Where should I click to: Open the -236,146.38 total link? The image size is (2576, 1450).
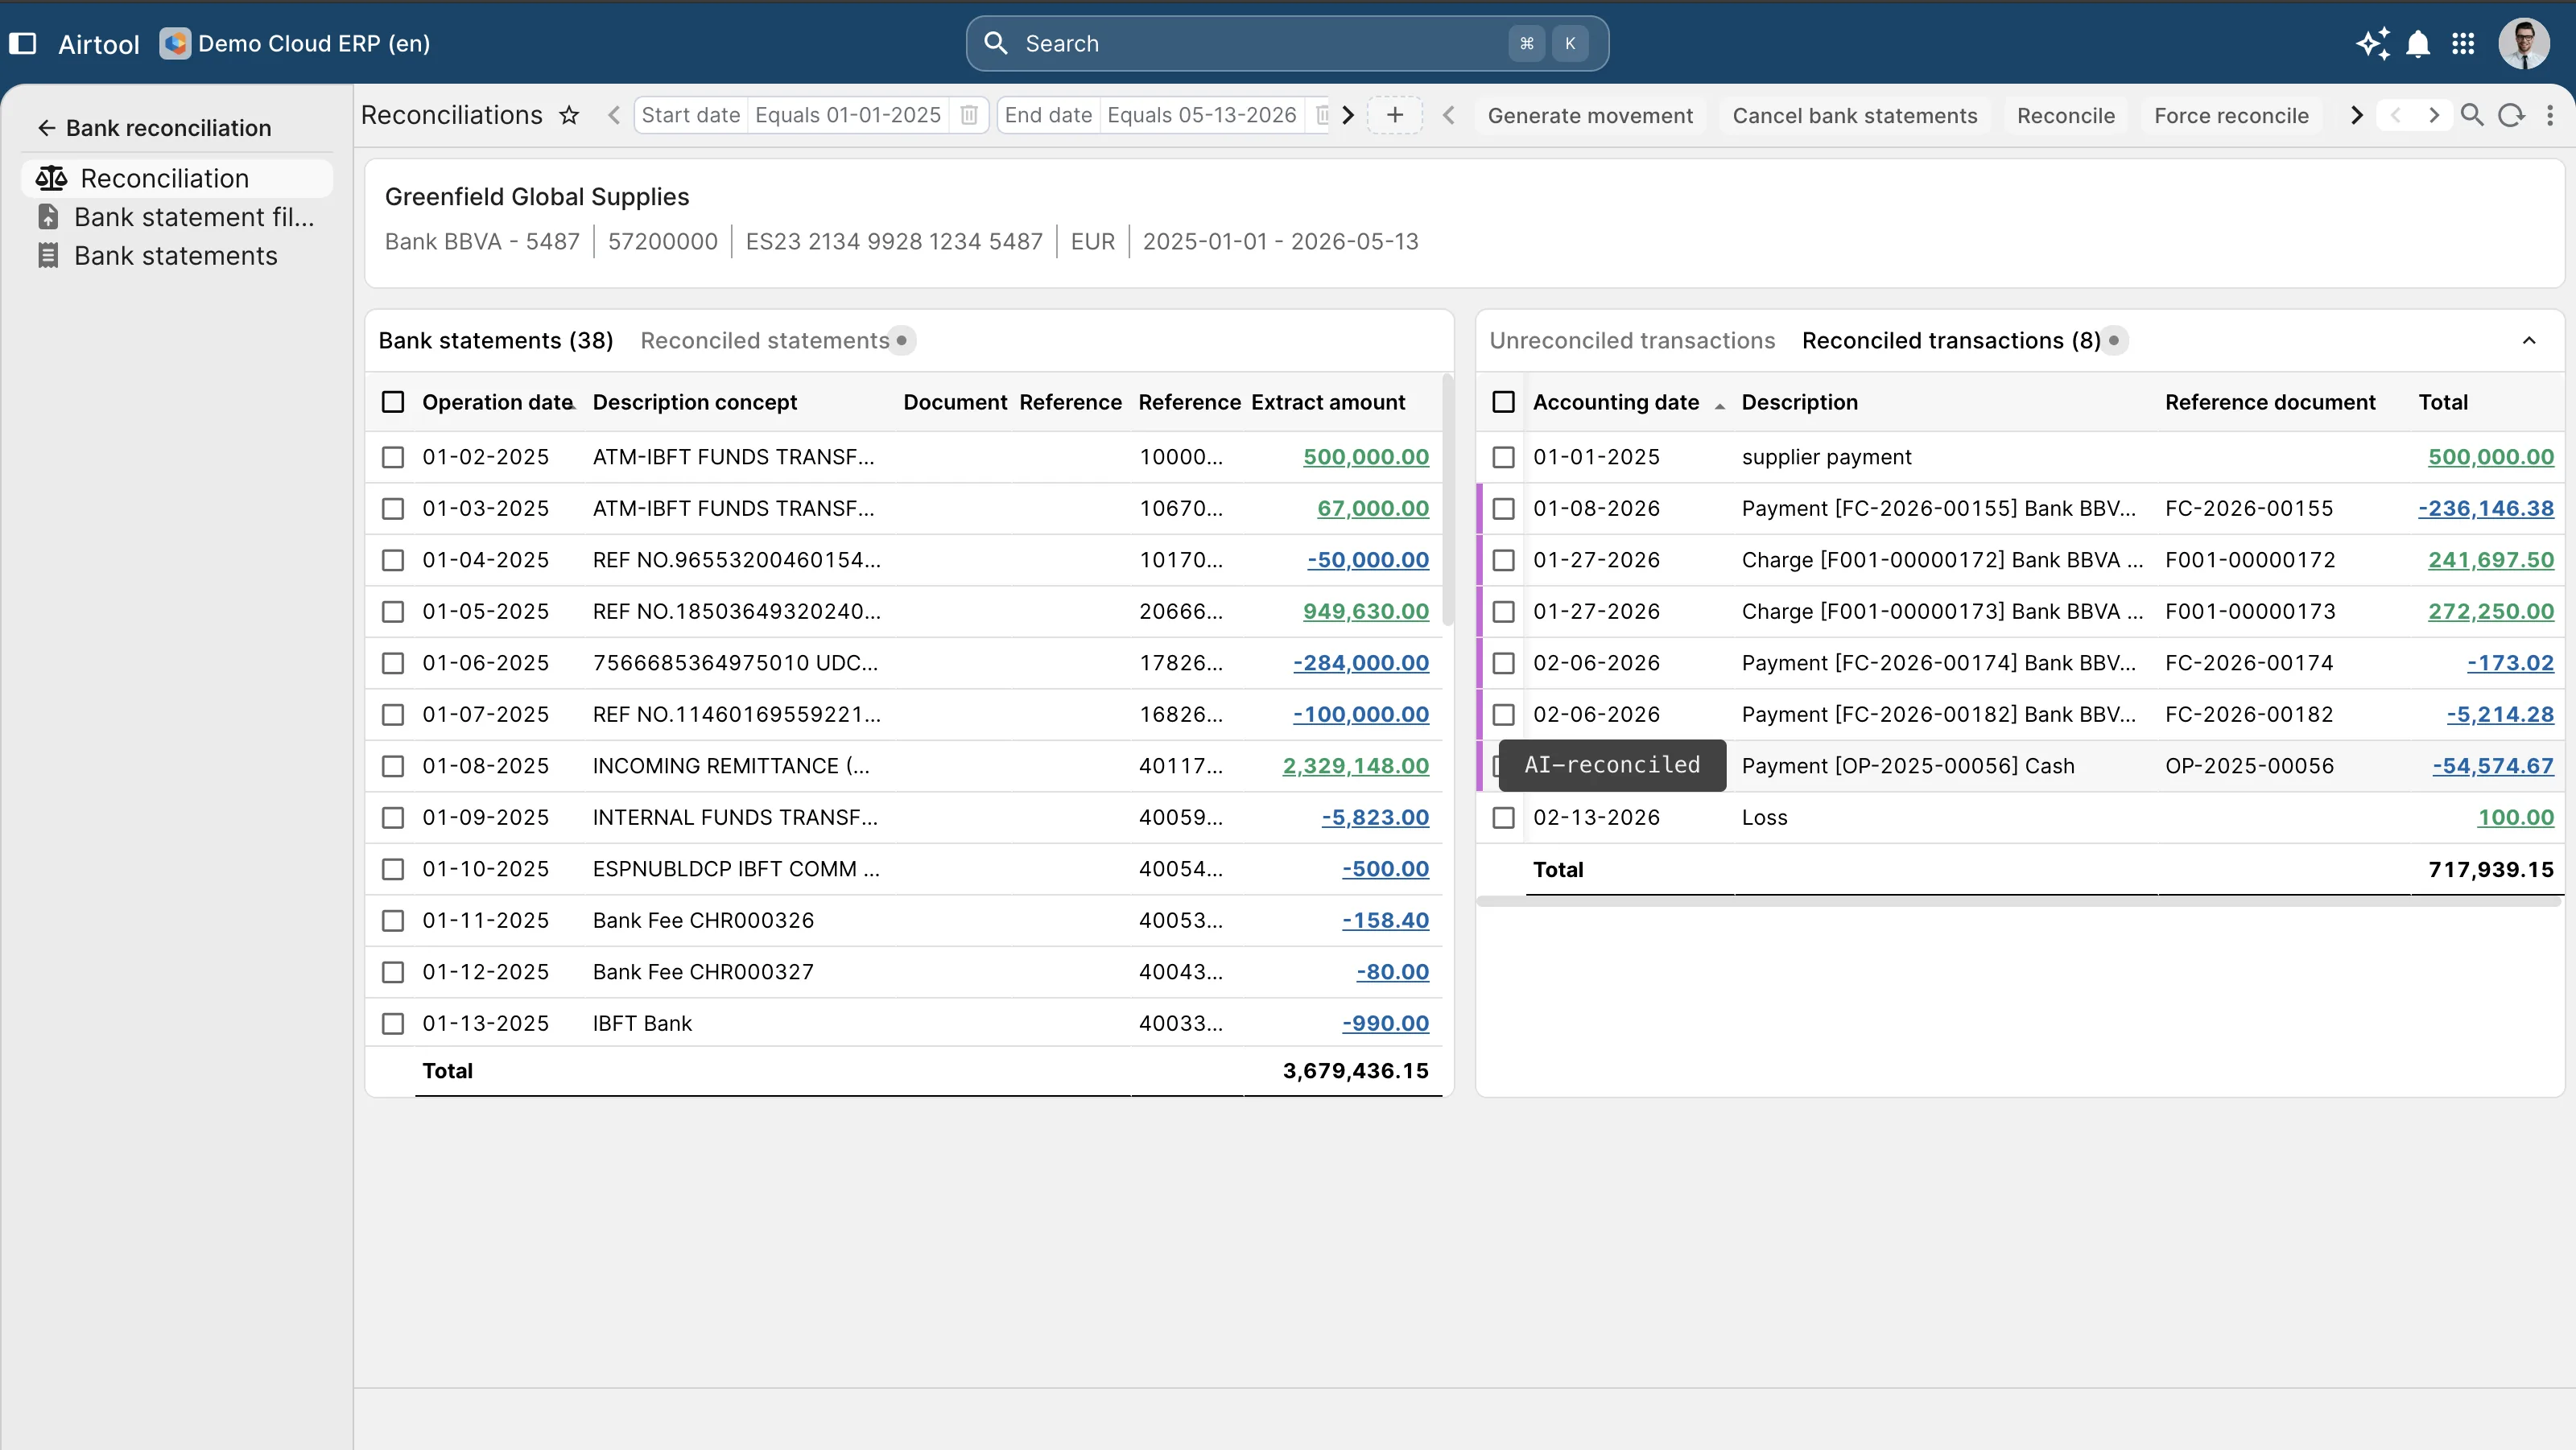pyautogui.click(x=2486, y=509)
